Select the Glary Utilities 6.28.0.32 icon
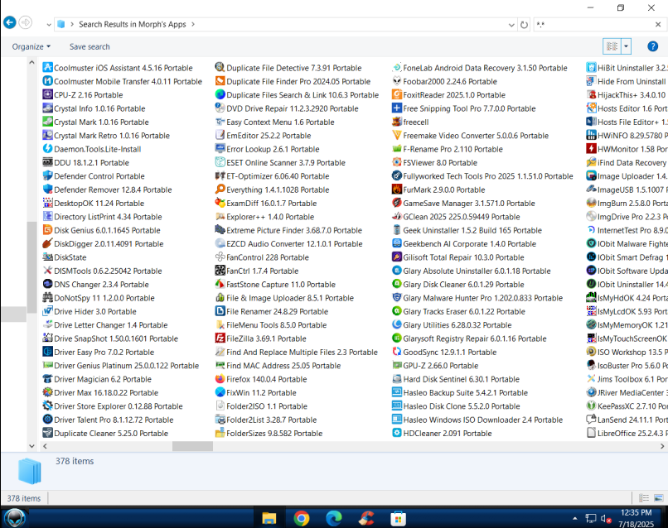Image resolution: width=668 pixels, height=528 pixels. coord(397,324)
